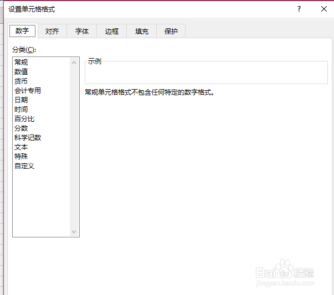The width and height of the screenshot is (334, 295).
Task: Click the category list scroll-up arrow
Action: (74, 63)
